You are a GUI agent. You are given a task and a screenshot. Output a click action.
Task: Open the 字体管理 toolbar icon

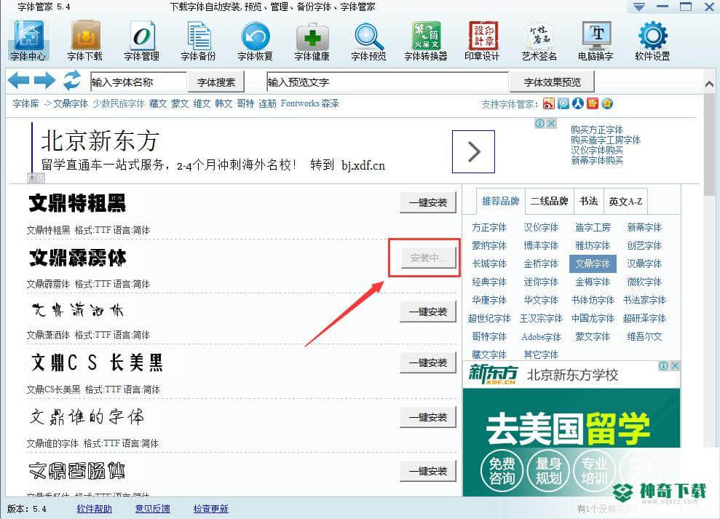(141, 41)
